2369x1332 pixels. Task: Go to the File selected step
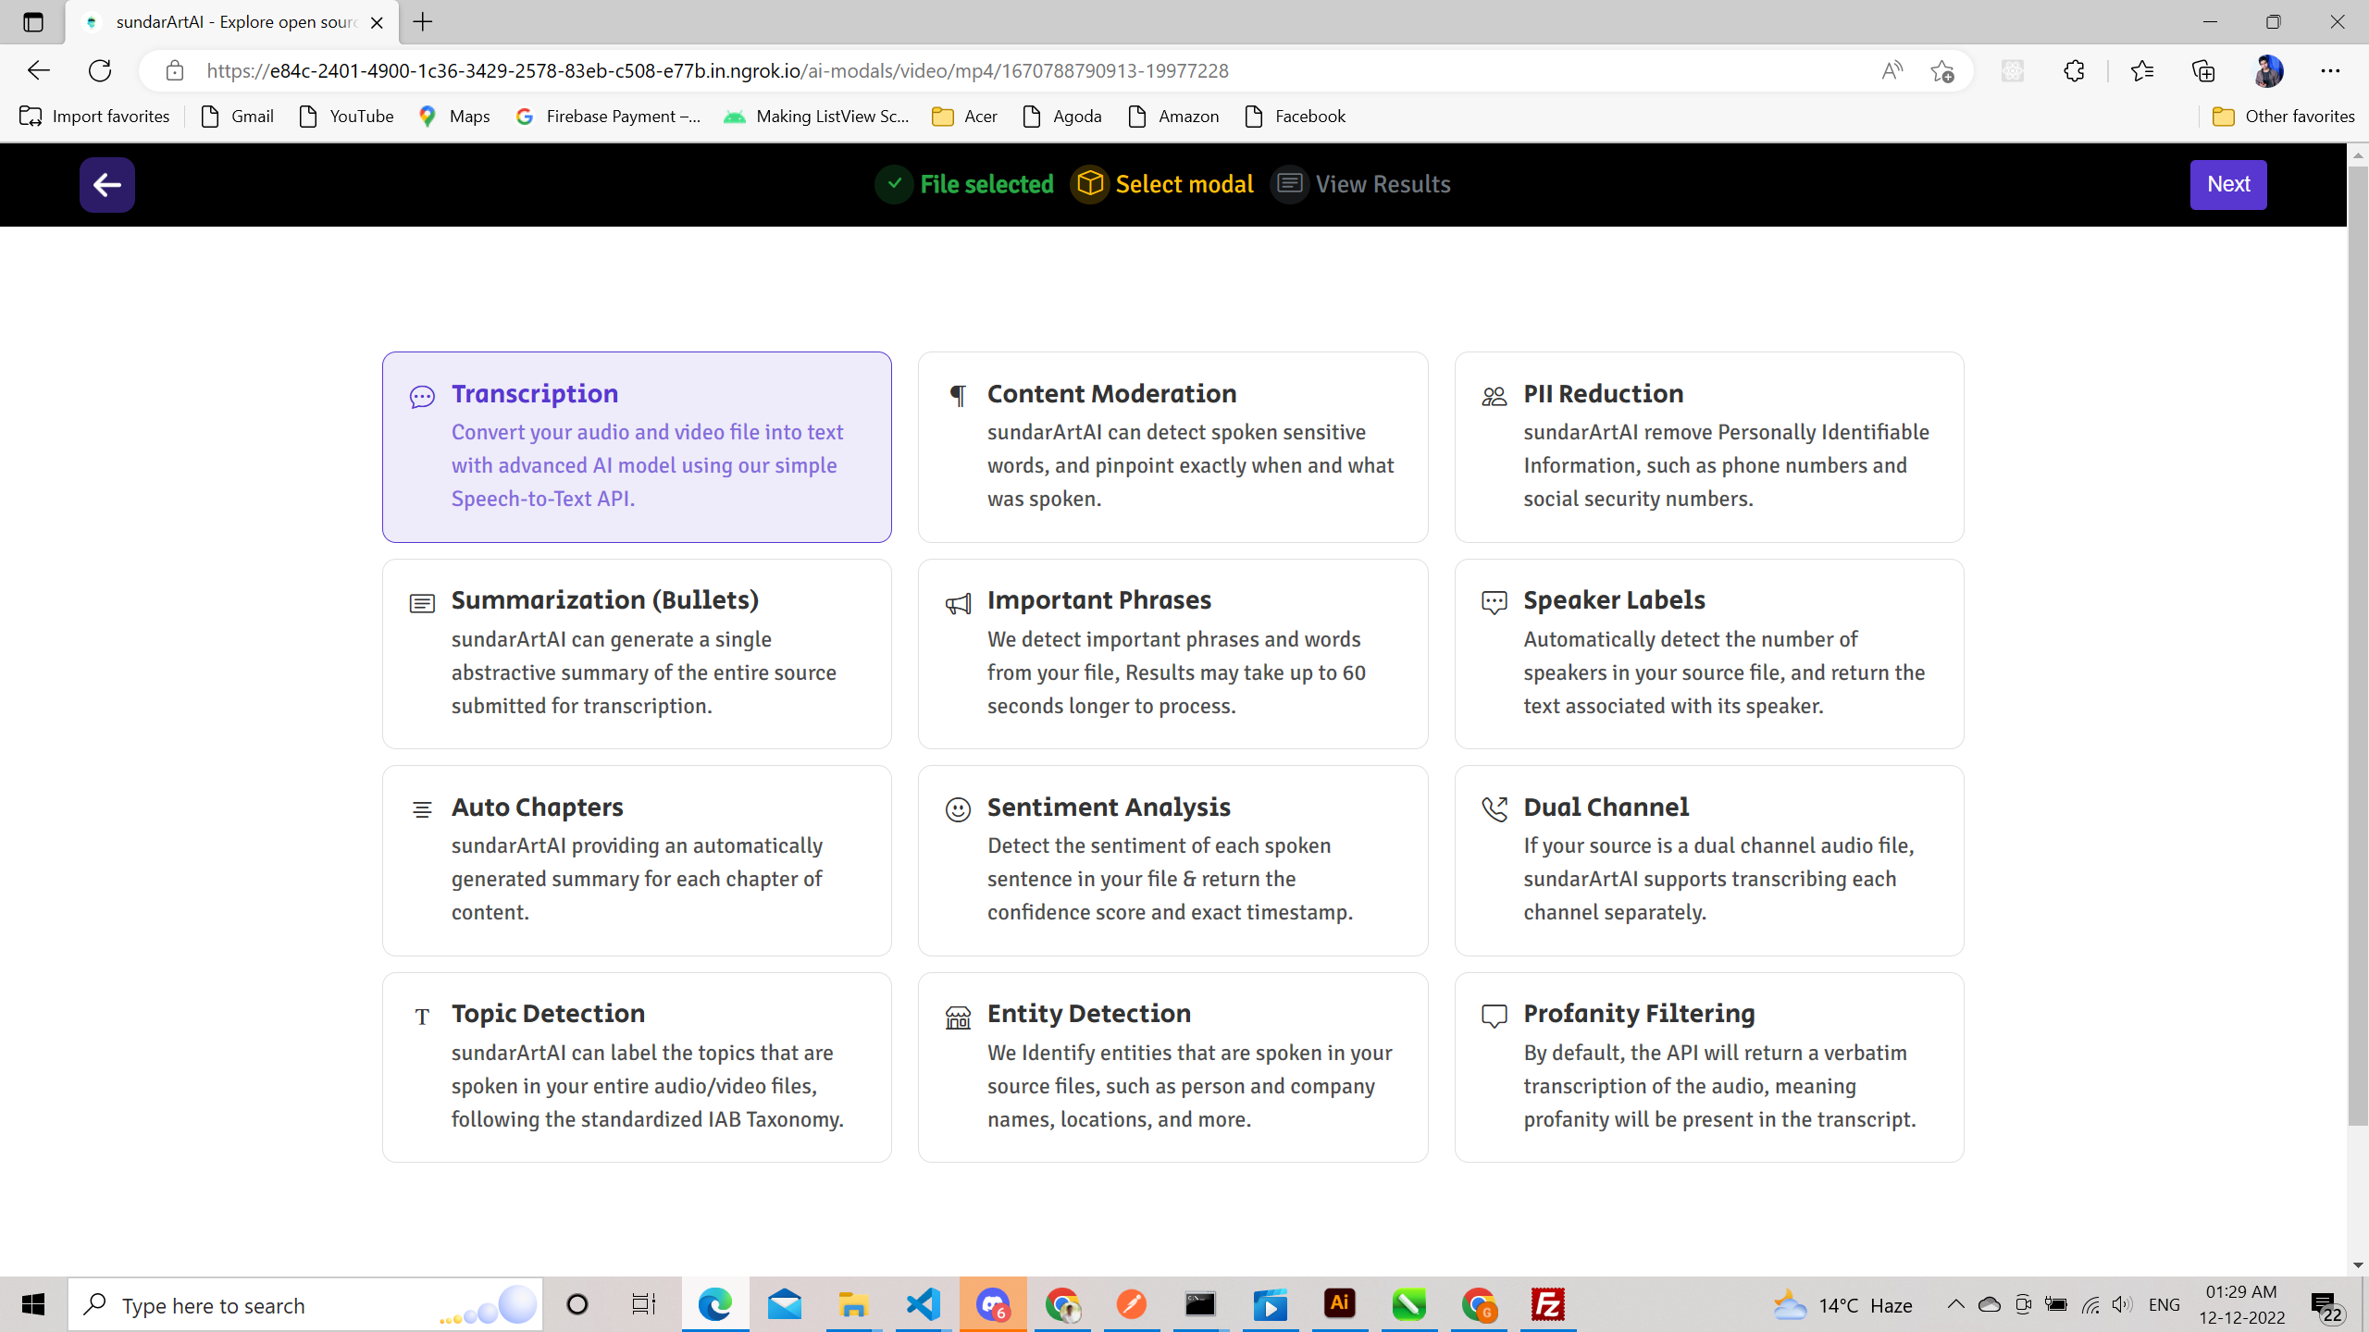click(965, 184)
